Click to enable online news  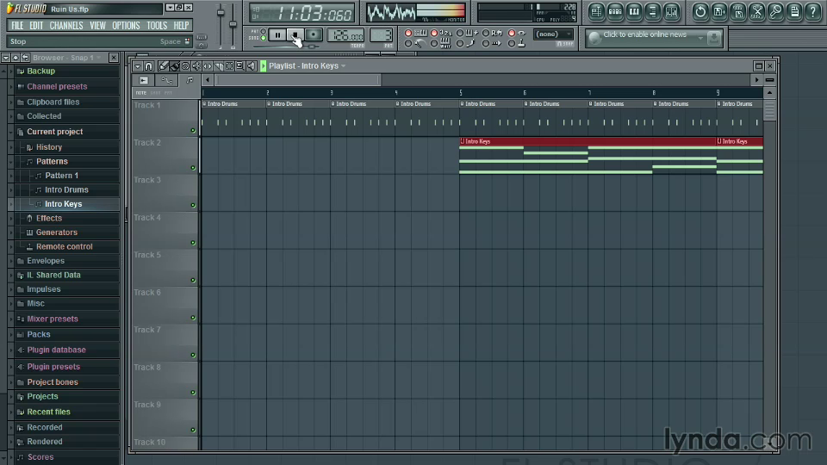pos(644,34)
